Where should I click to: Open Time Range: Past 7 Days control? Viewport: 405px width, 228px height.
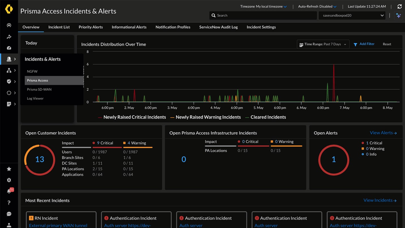[x=323, y=44]
